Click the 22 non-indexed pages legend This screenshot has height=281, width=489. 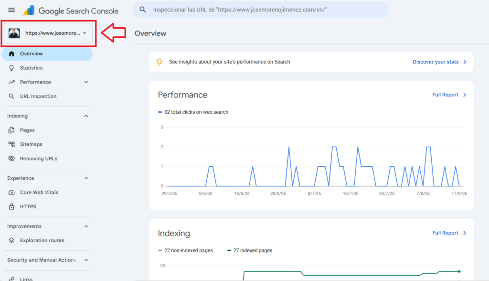pos(185,250)
